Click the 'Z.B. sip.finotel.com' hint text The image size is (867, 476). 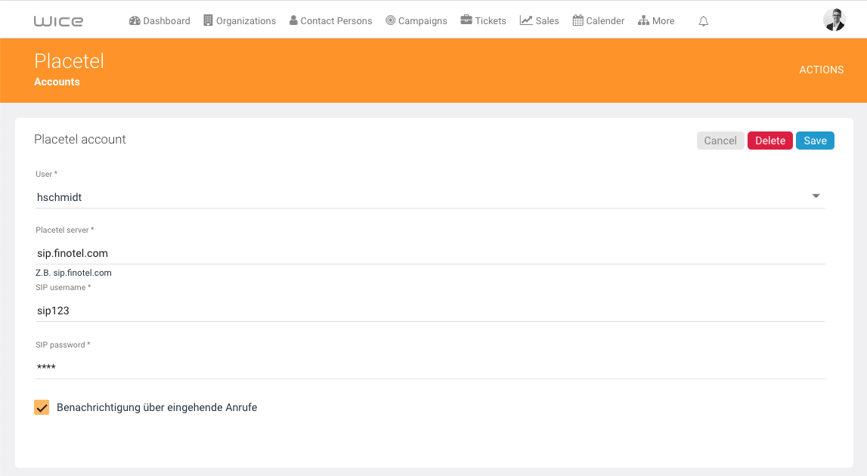tap(73, 273)
